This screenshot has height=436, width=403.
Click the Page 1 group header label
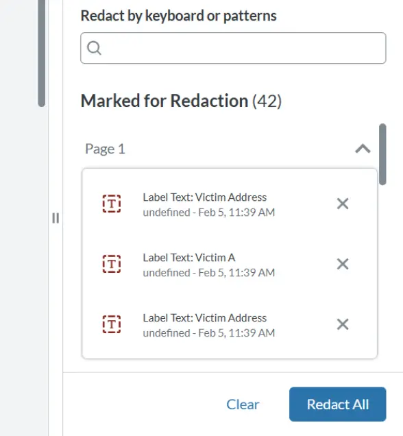(x=105, y=149)
